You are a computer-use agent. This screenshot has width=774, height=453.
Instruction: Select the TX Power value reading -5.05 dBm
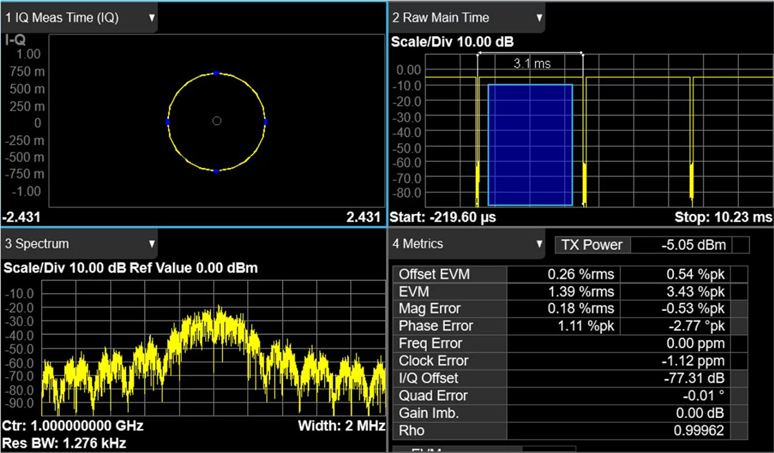point(692,244)
